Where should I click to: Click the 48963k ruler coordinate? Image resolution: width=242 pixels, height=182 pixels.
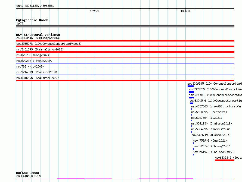[185, 11]
